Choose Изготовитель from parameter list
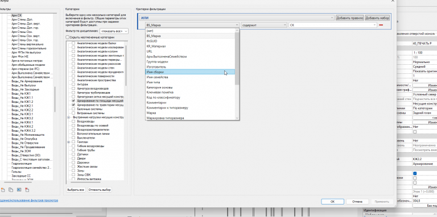The width and height of the screenshot is (437, 217). pyautogui.click(x=190, y=67)
